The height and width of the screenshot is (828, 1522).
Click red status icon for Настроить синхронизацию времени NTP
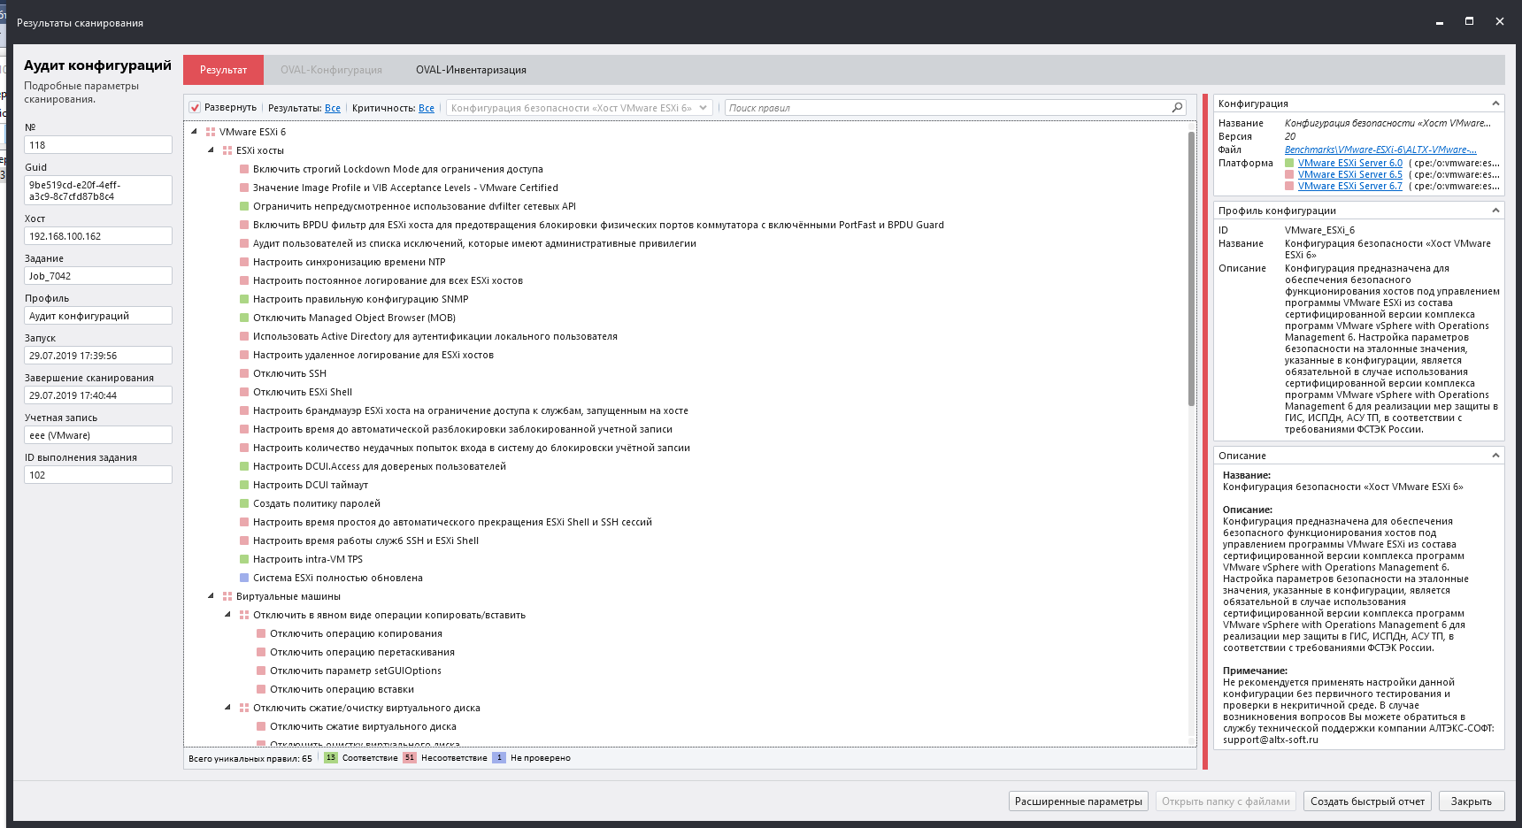point(244,262)
